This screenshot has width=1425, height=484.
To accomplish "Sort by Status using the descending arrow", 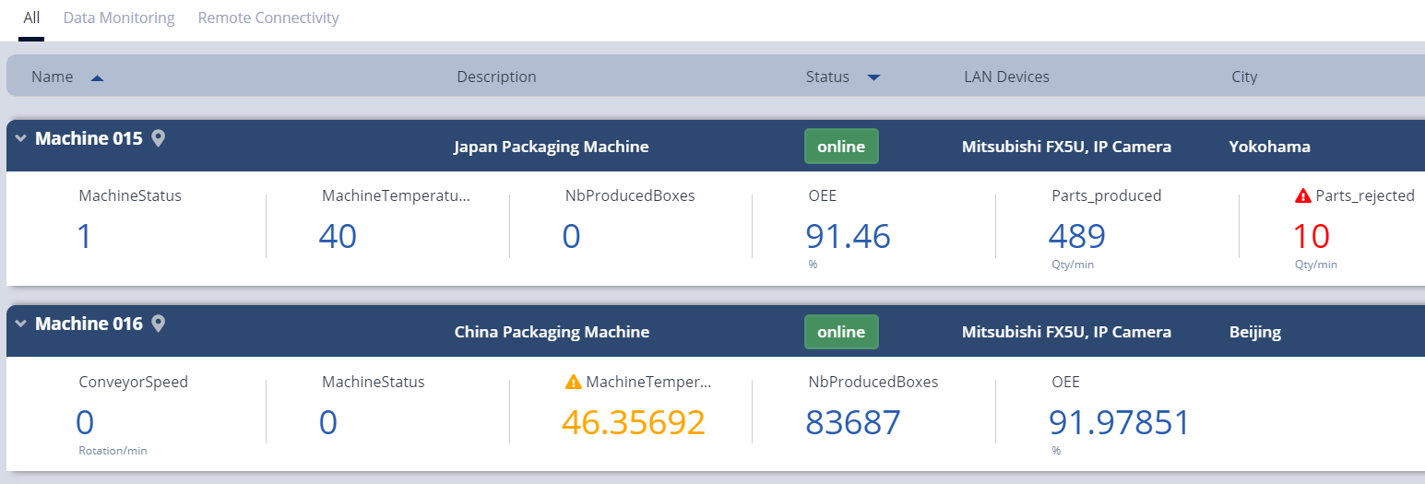I will click(x=873, y=77).
